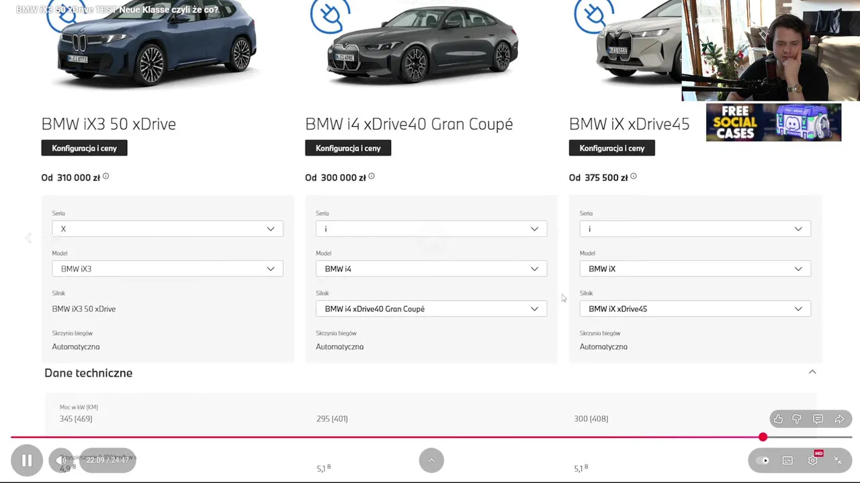The width and height of the screenshot is (860, 483).
Task: Click the white BMW iX car image
Action: (x=640, y=44)
